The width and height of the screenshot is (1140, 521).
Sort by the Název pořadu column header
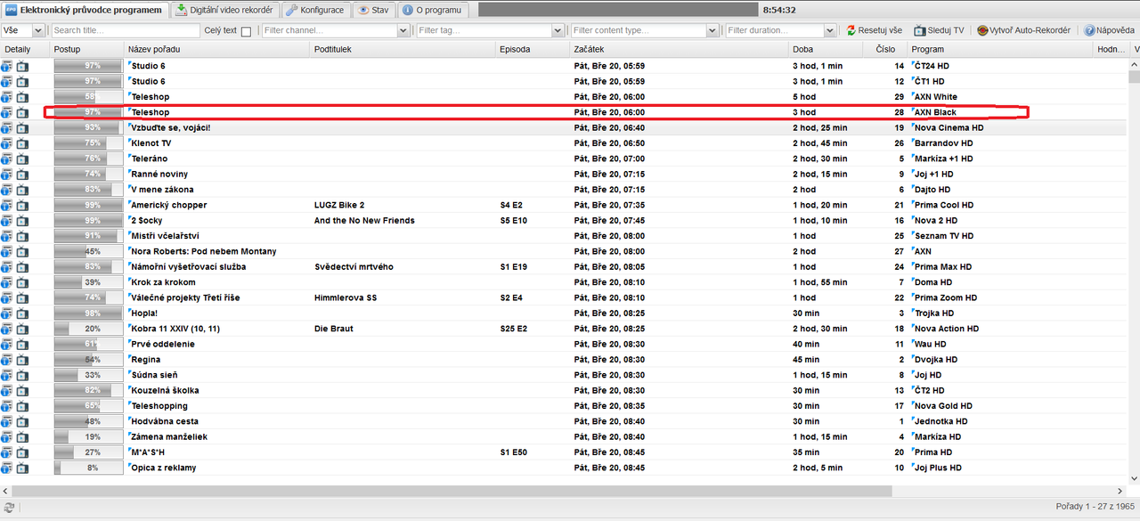pyautogui.click(x=216, y=50)
